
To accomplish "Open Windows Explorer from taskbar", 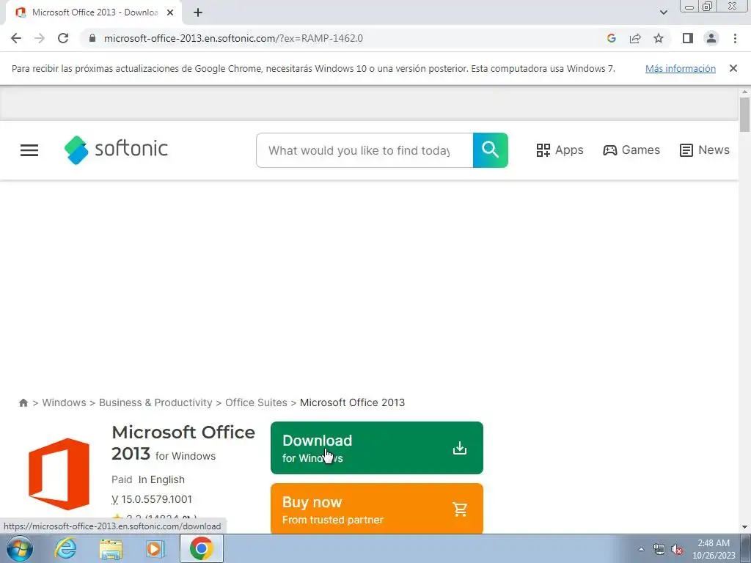I will coord(111,548).
